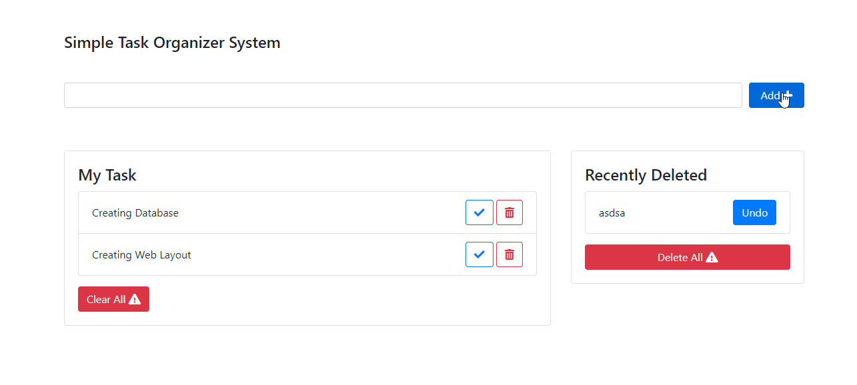Click the Recently Deleted heading
The width and height of the screenshot is (857, 385).
646,175
